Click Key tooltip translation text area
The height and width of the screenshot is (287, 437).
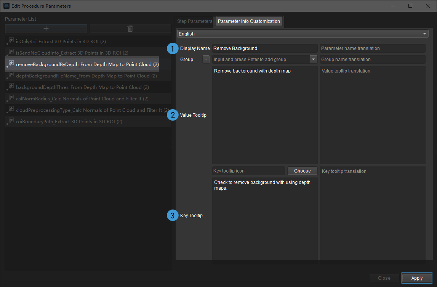[373, 215]
